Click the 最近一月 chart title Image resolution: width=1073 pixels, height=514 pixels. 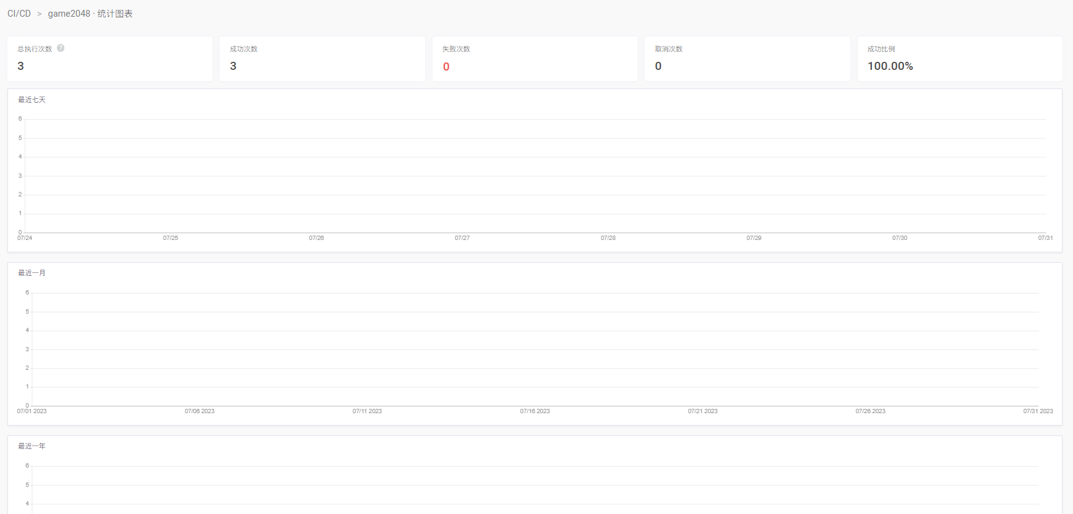point(32,273)
